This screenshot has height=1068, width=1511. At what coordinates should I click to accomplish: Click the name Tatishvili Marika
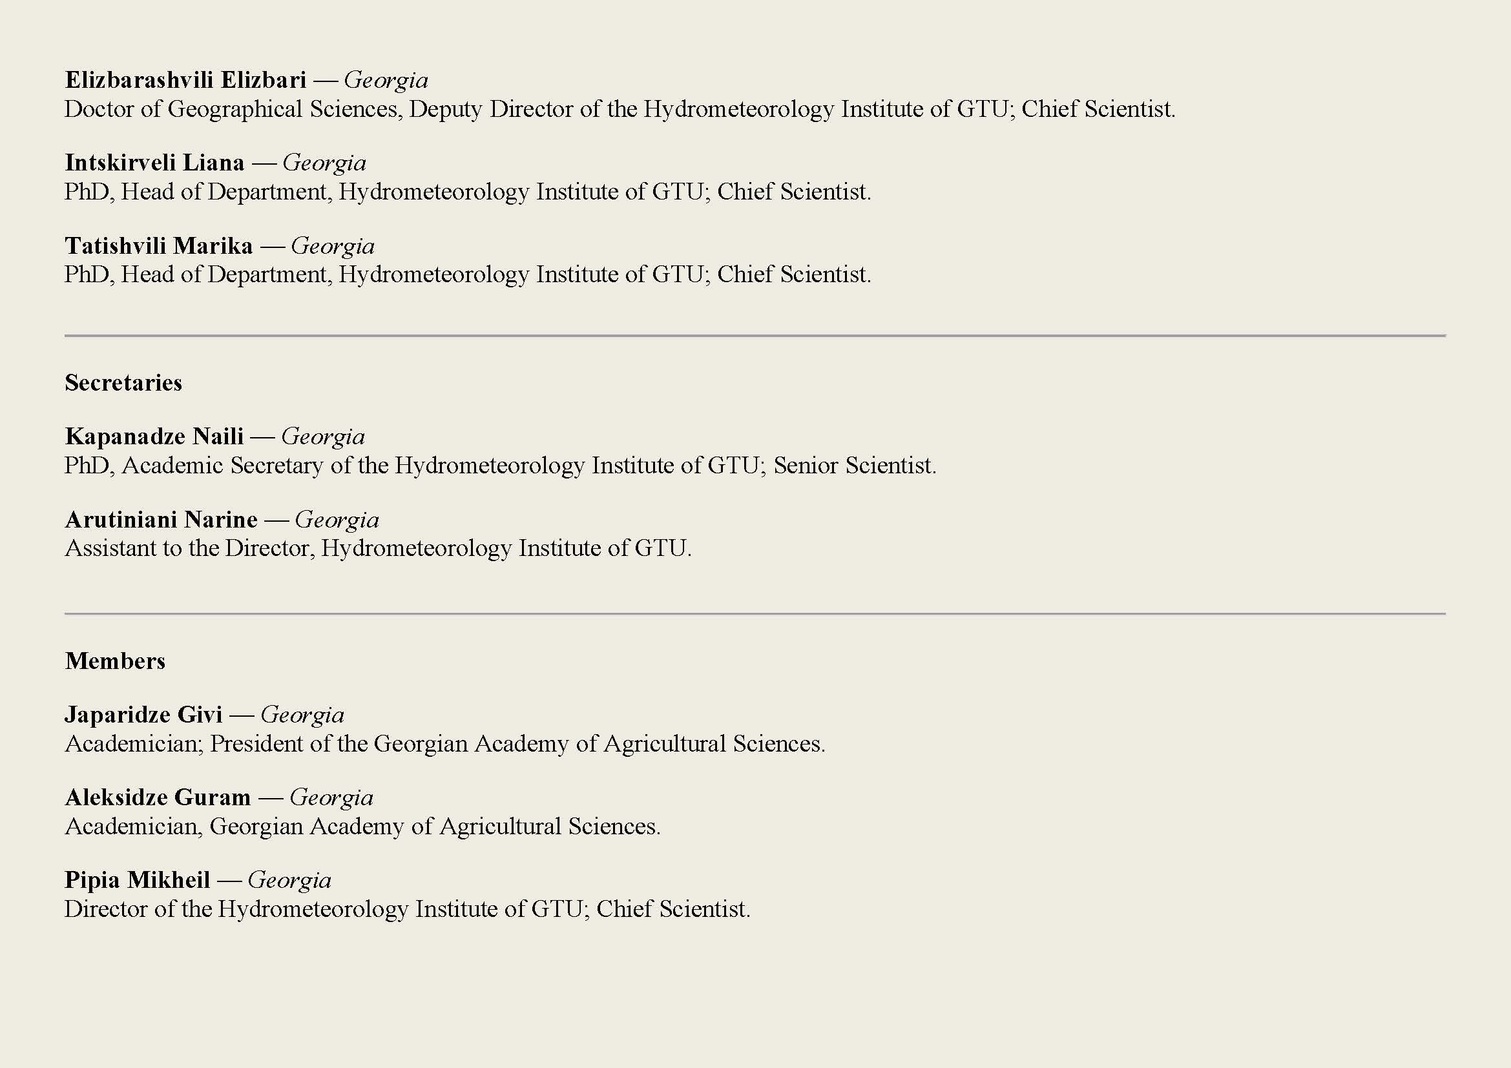(x=159, y=246)
